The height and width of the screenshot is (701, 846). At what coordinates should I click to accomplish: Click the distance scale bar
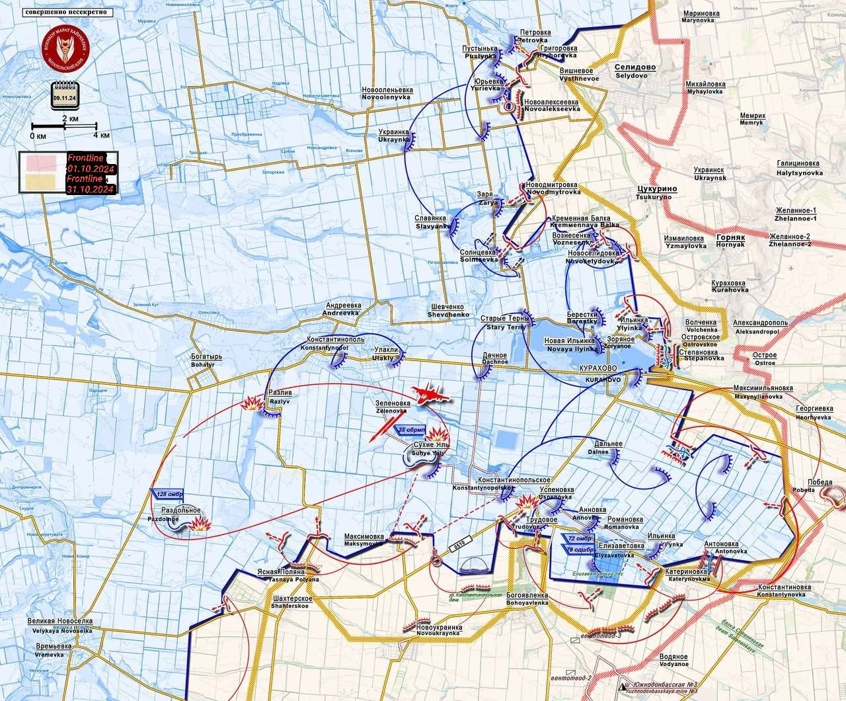click(65, 126)
